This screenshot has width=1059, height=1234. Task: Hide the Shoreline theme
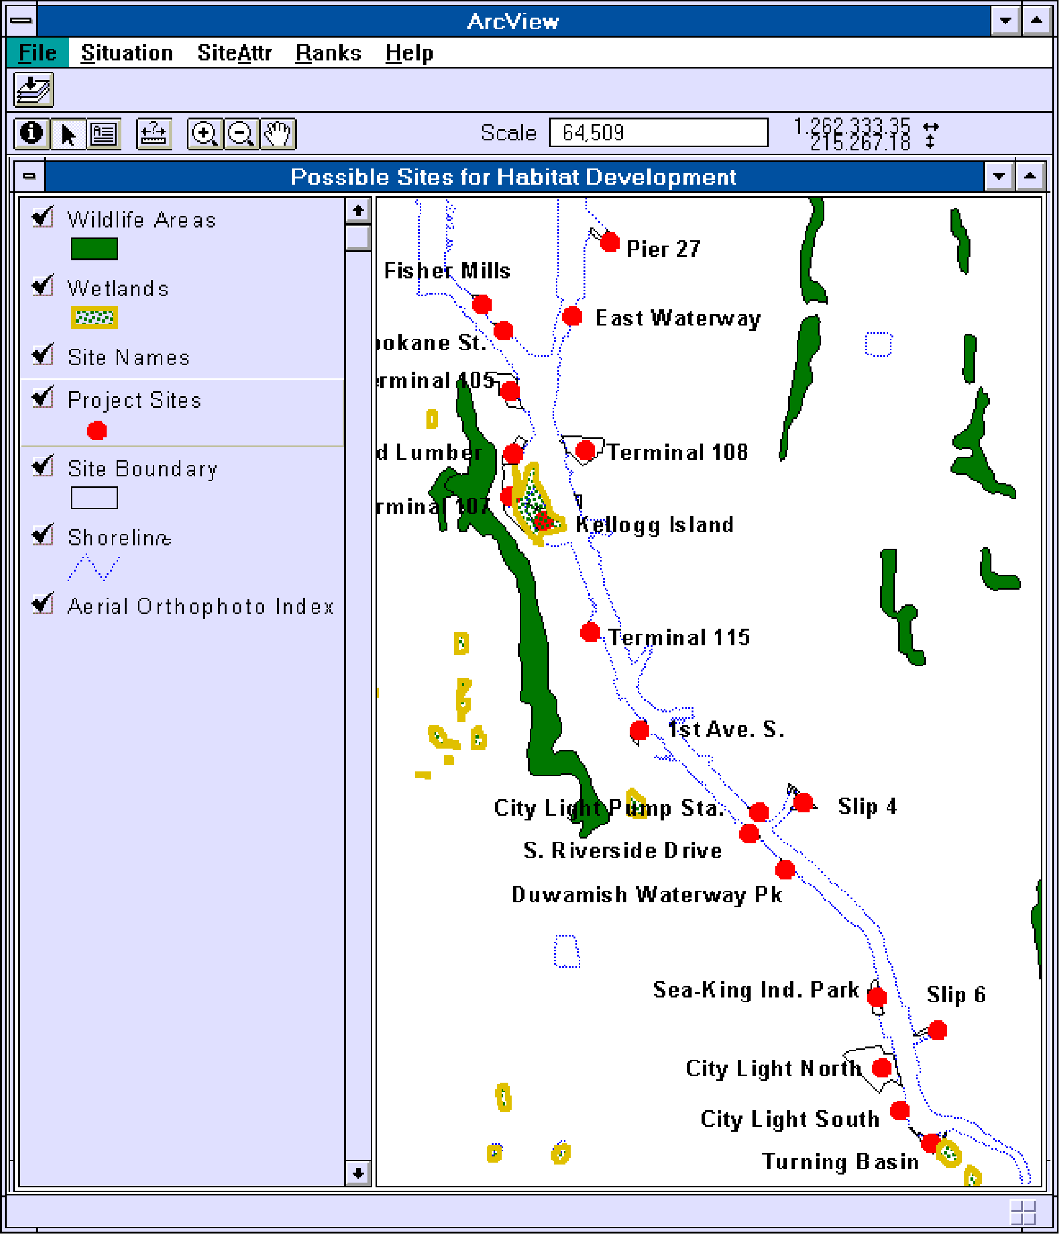(x=43, y=535)
